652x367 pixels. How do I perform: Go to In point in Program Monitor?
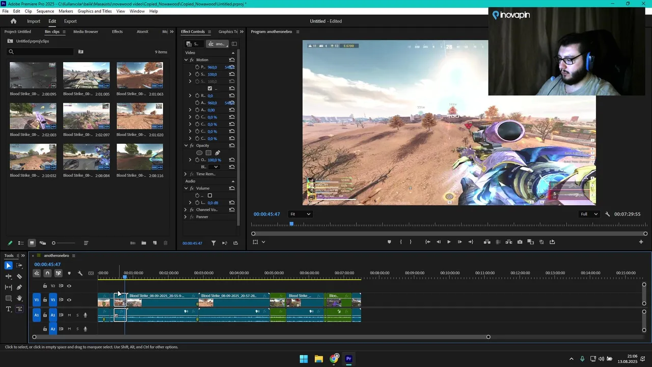click(x=427, y=242)
